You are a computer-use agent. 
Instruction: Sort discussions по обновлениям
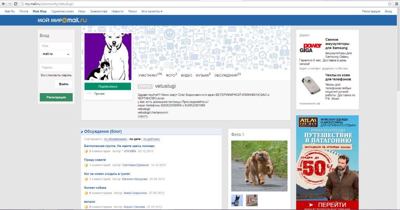click(x=115, y=139)
